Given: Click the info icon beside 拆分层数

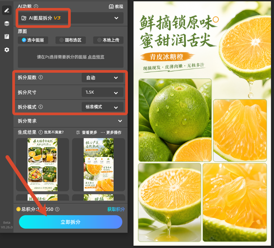Looking at the screenshot, I should (41, 77).
